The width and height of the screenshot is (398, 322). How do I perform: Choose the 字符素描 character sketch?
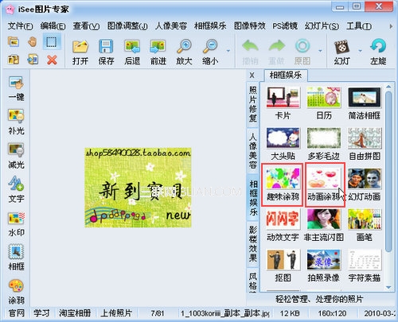pos(365,266)
